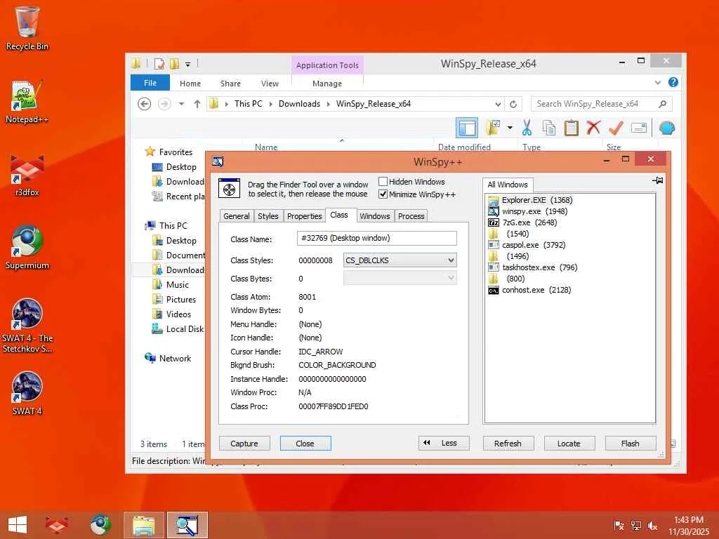Click Explorer Back navigation arrow
The height and width of the screenshot is (539, 719).
[x=144, y=104]
